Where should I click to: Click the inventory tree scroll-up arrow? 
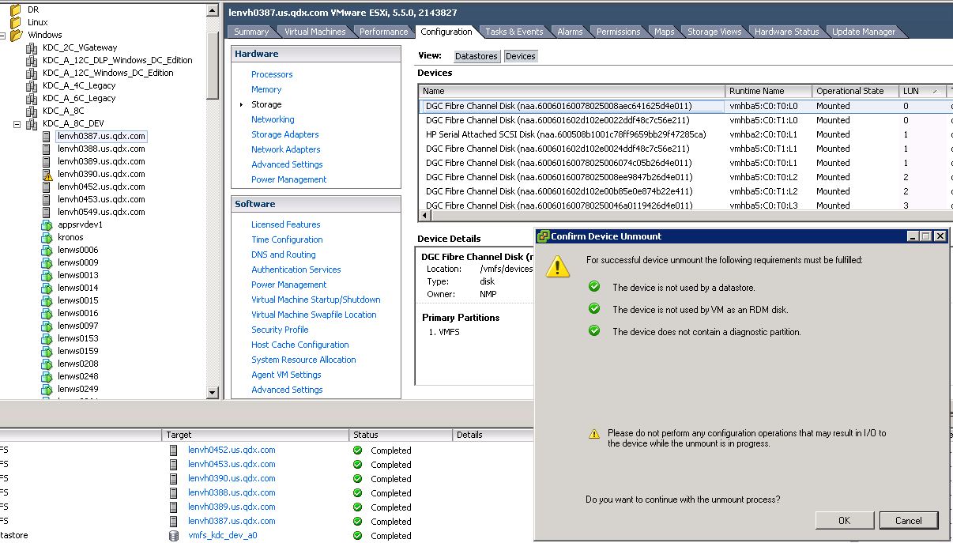point(213,11)
